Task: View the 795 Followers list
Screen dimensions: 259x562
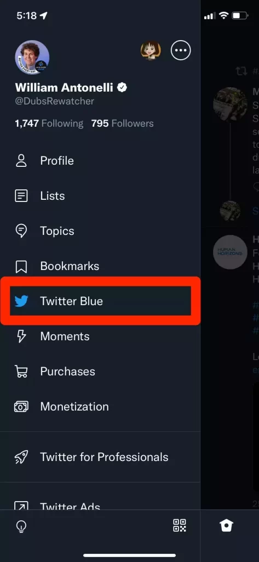Action: click(122, 123)
